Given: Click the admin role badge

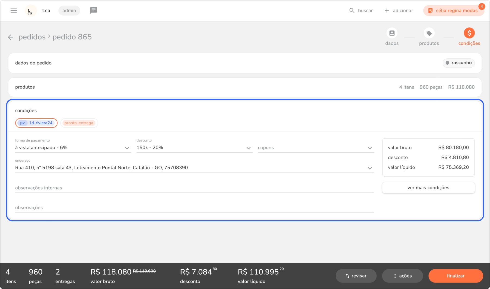Looking at the screenshot, I should (69, 11).
